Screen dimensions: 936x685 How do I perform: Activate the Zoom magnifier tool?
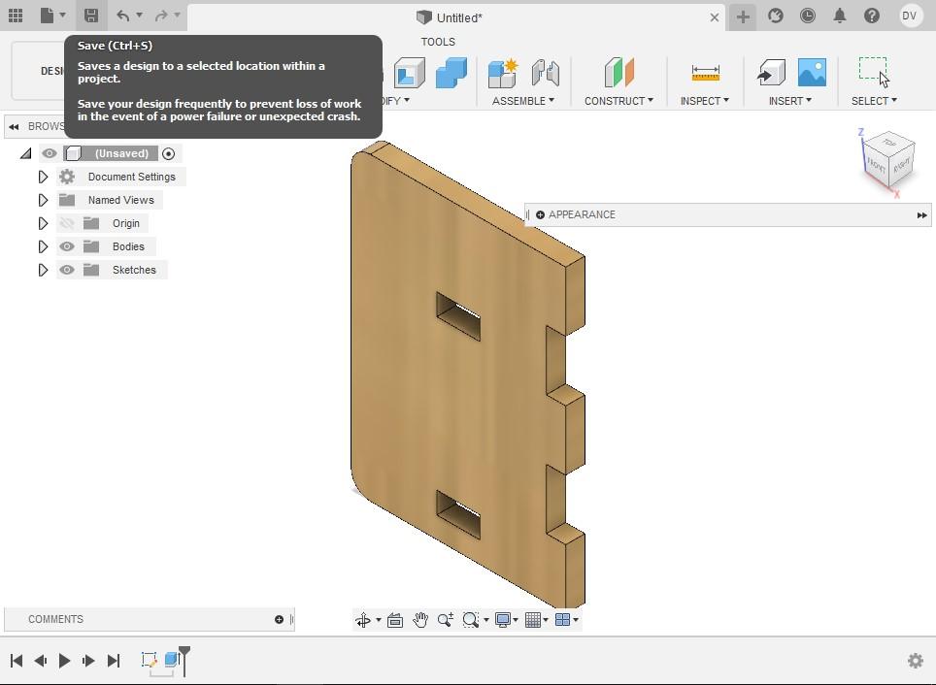446,620
